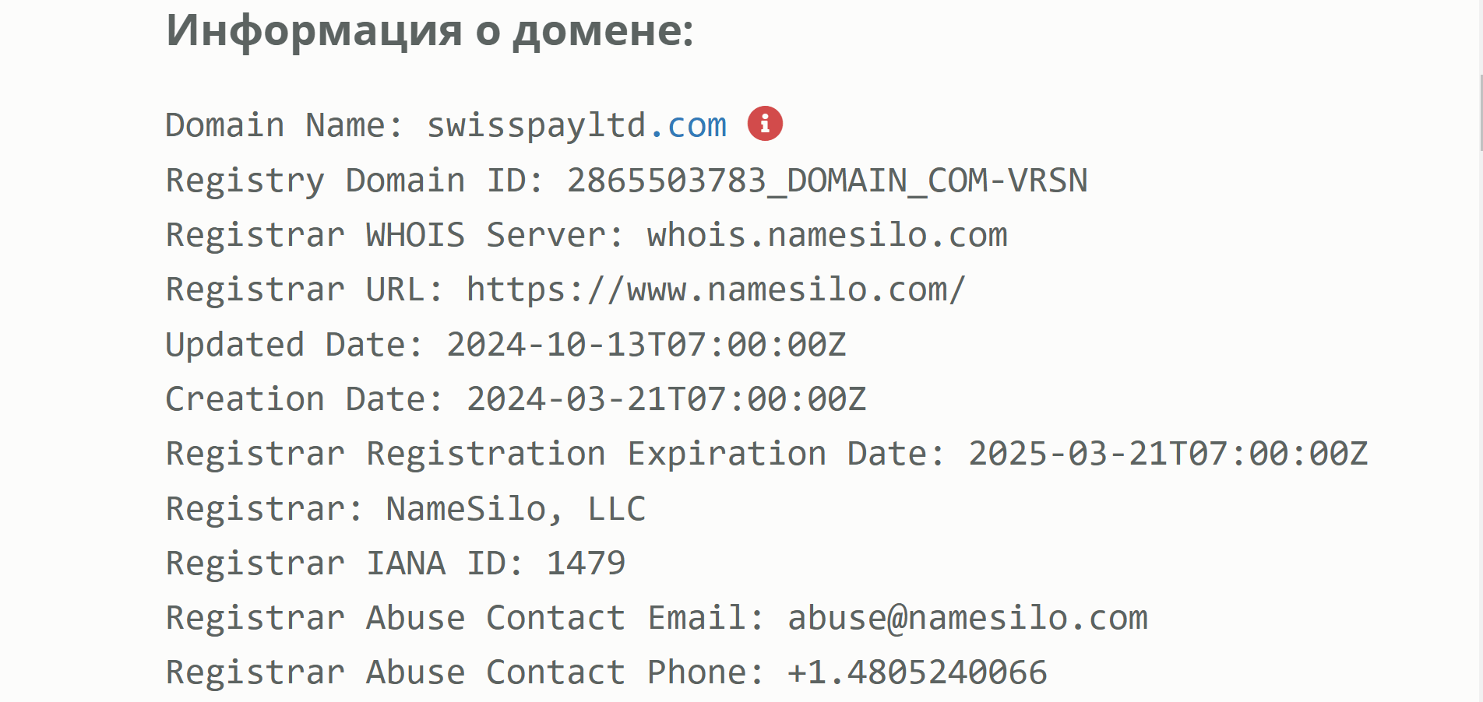Screen dimensions: 1483x702
Task: Click the whois.namesilo.com WHOIS server text
Action: [827, 235]
